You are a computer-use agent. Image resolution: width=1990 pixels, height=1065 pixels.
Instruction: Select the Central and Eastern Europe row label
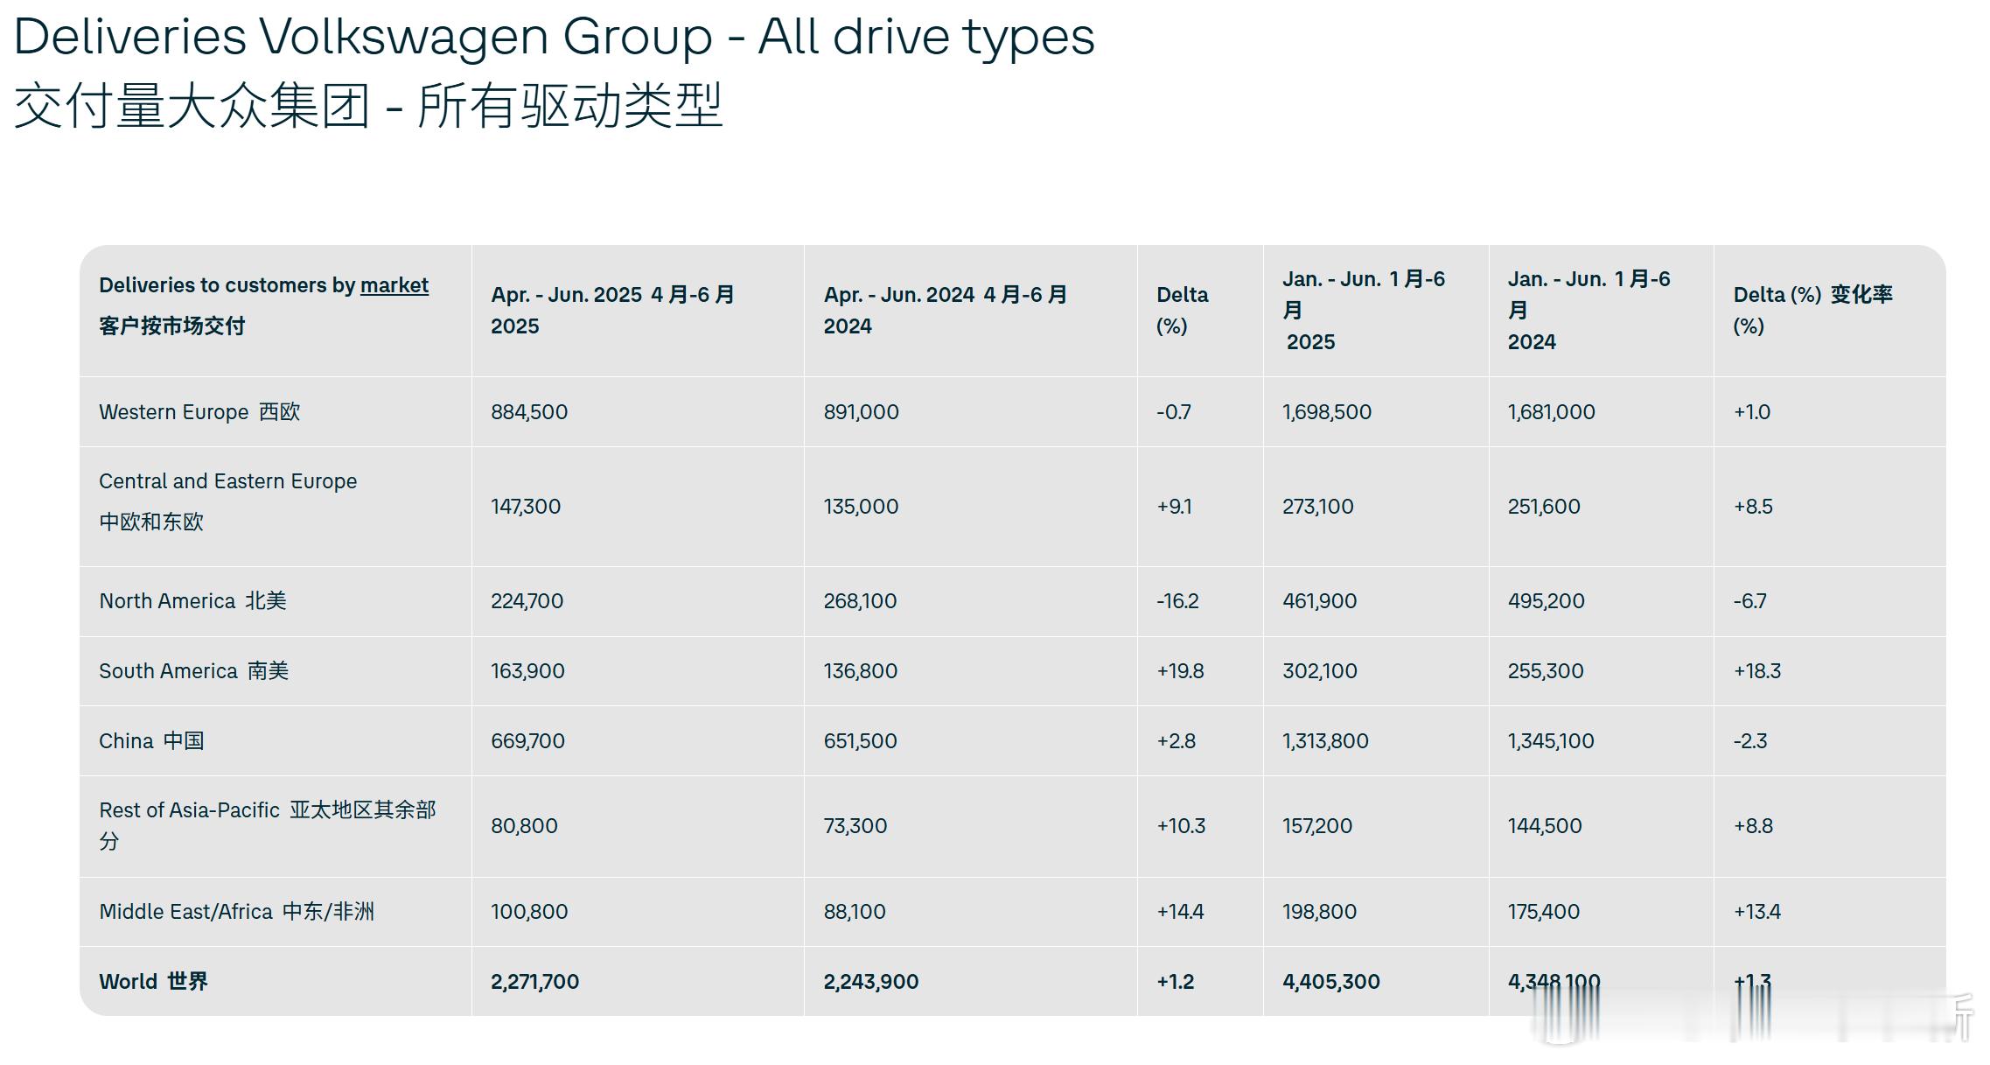[227, 501]
